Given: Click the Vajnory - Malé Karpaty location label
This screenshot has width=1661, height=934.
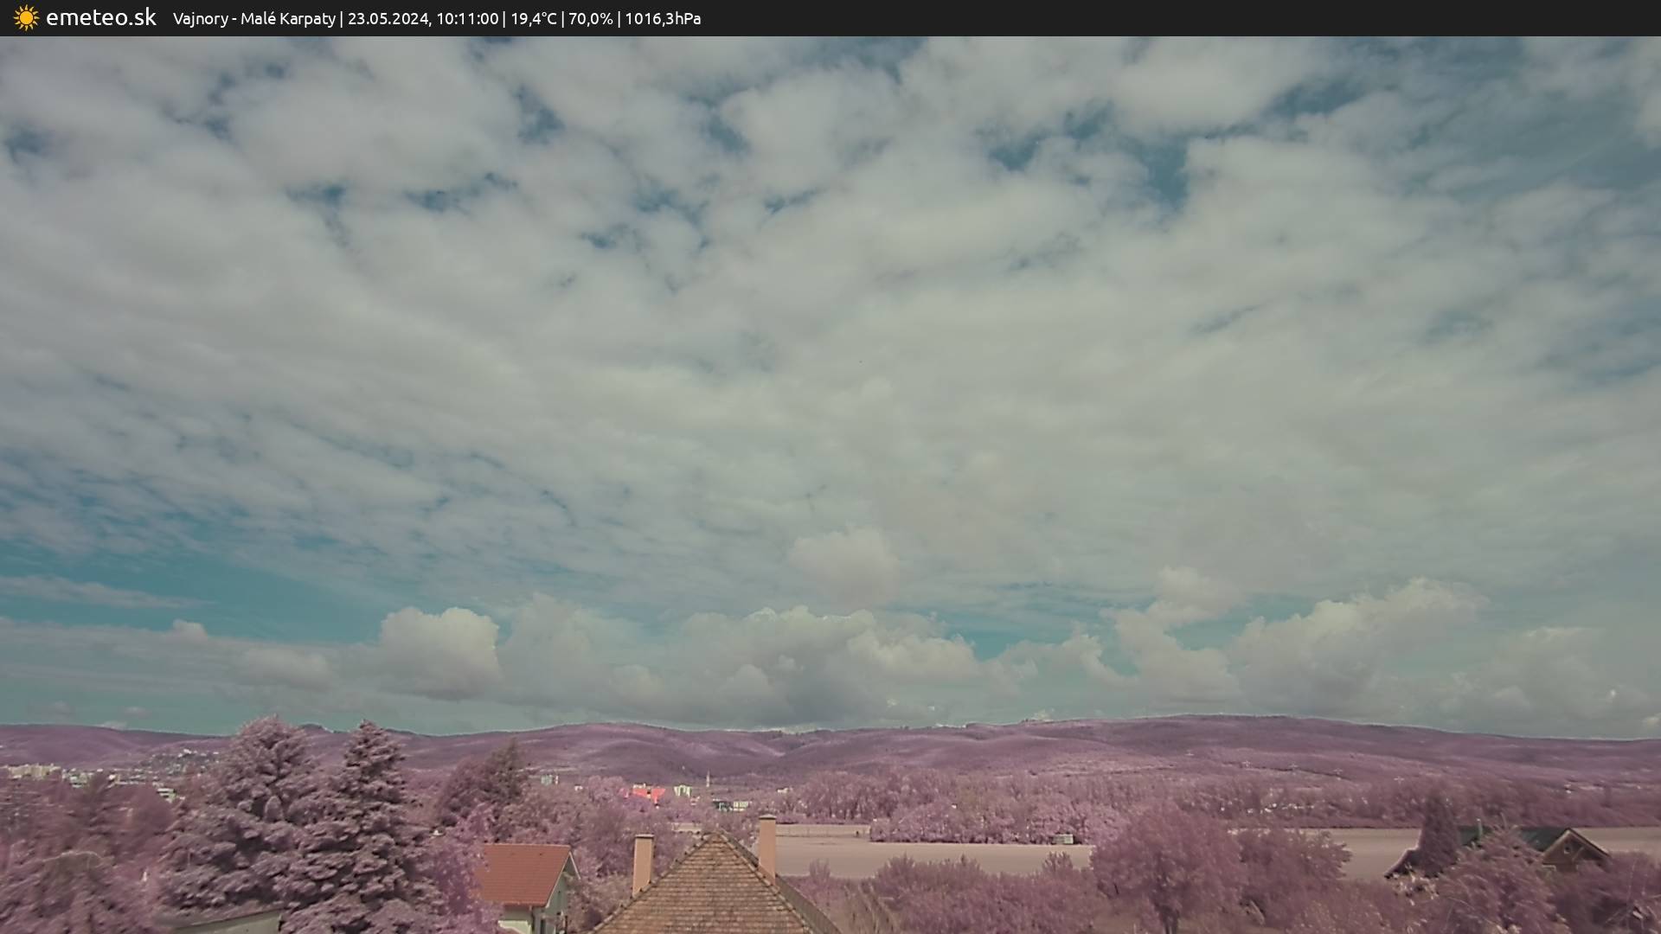Looking at the screenshot, I should 253,19.
